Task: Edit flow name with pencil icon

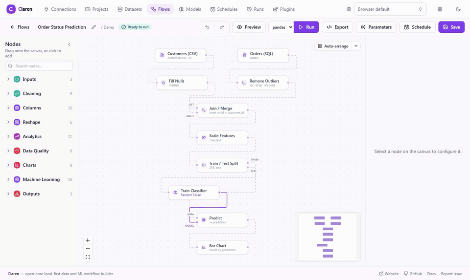Action: click(x=94, y=27)
